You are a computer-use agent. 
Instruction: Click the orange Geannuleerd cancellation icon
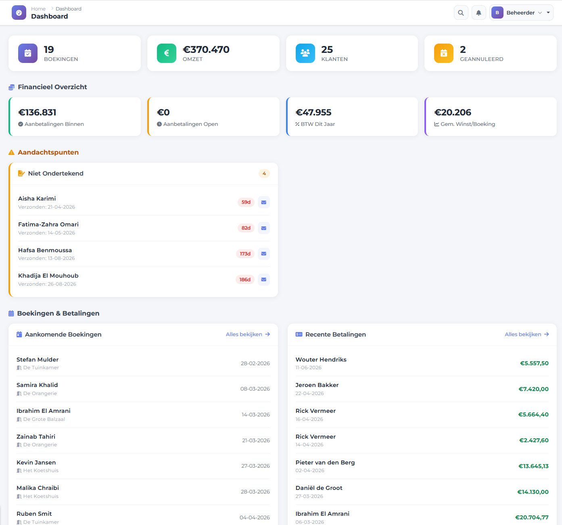click(x=444, y=53)
